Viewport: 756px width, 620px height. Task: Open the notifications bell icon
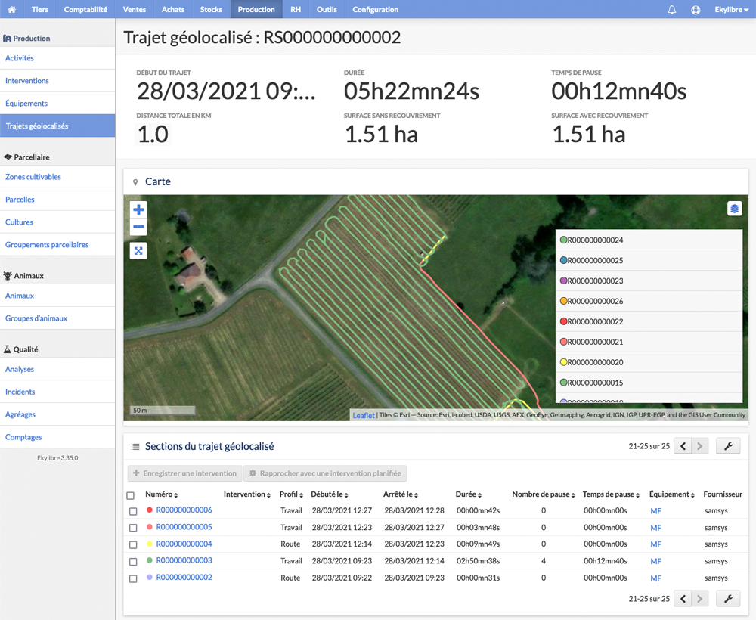pos(671,10)
